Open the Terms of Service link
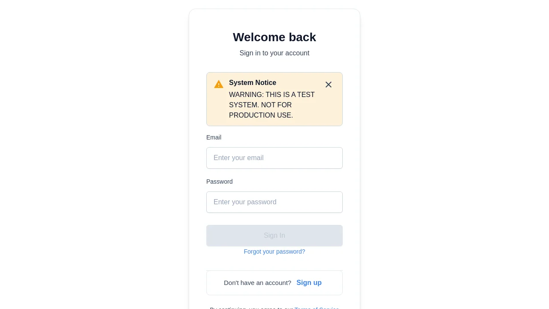 [317, 308]
